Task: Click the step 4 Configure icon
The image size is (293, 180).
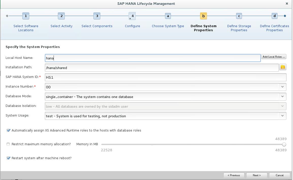Action: [x=132, y=16]
